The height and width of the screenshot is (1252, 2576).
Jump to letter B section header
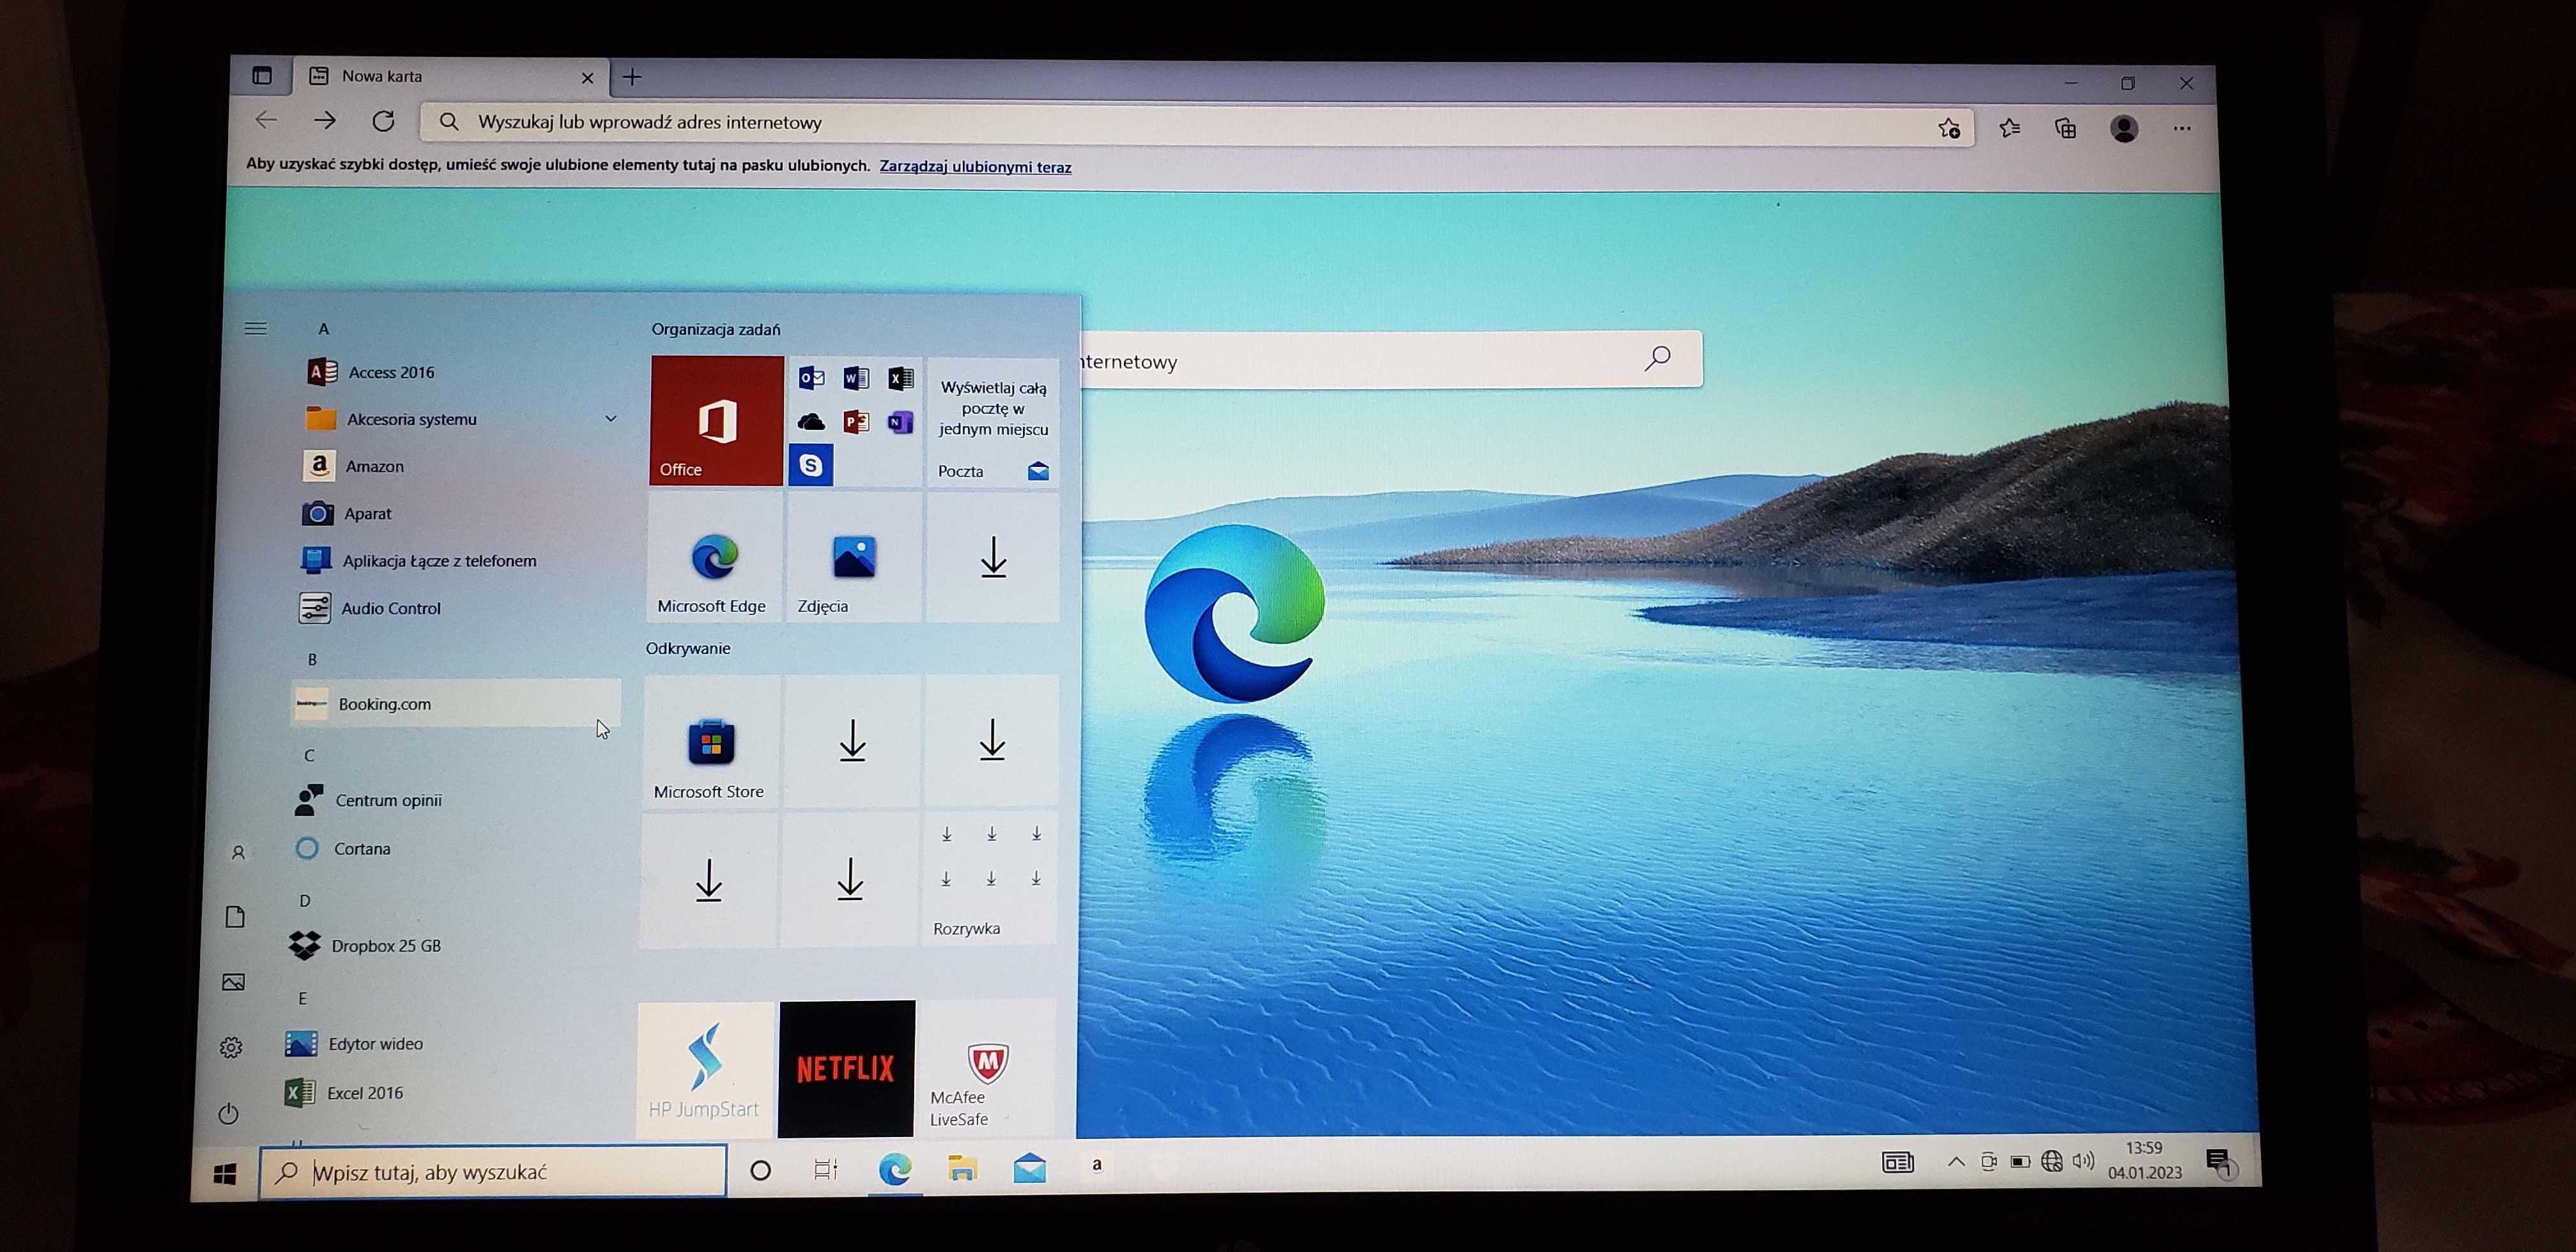312,660
